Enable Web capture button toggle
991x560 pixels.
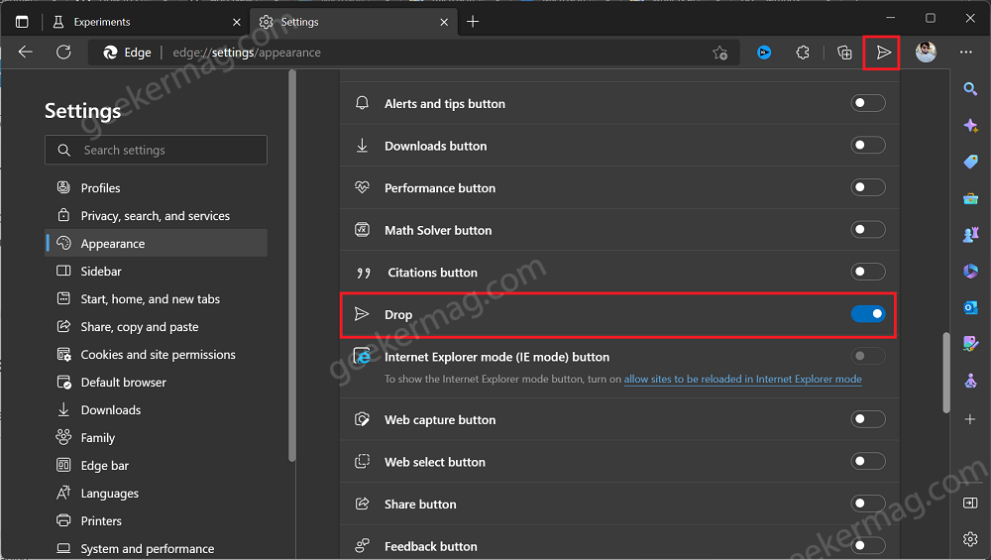coord(868,419)
